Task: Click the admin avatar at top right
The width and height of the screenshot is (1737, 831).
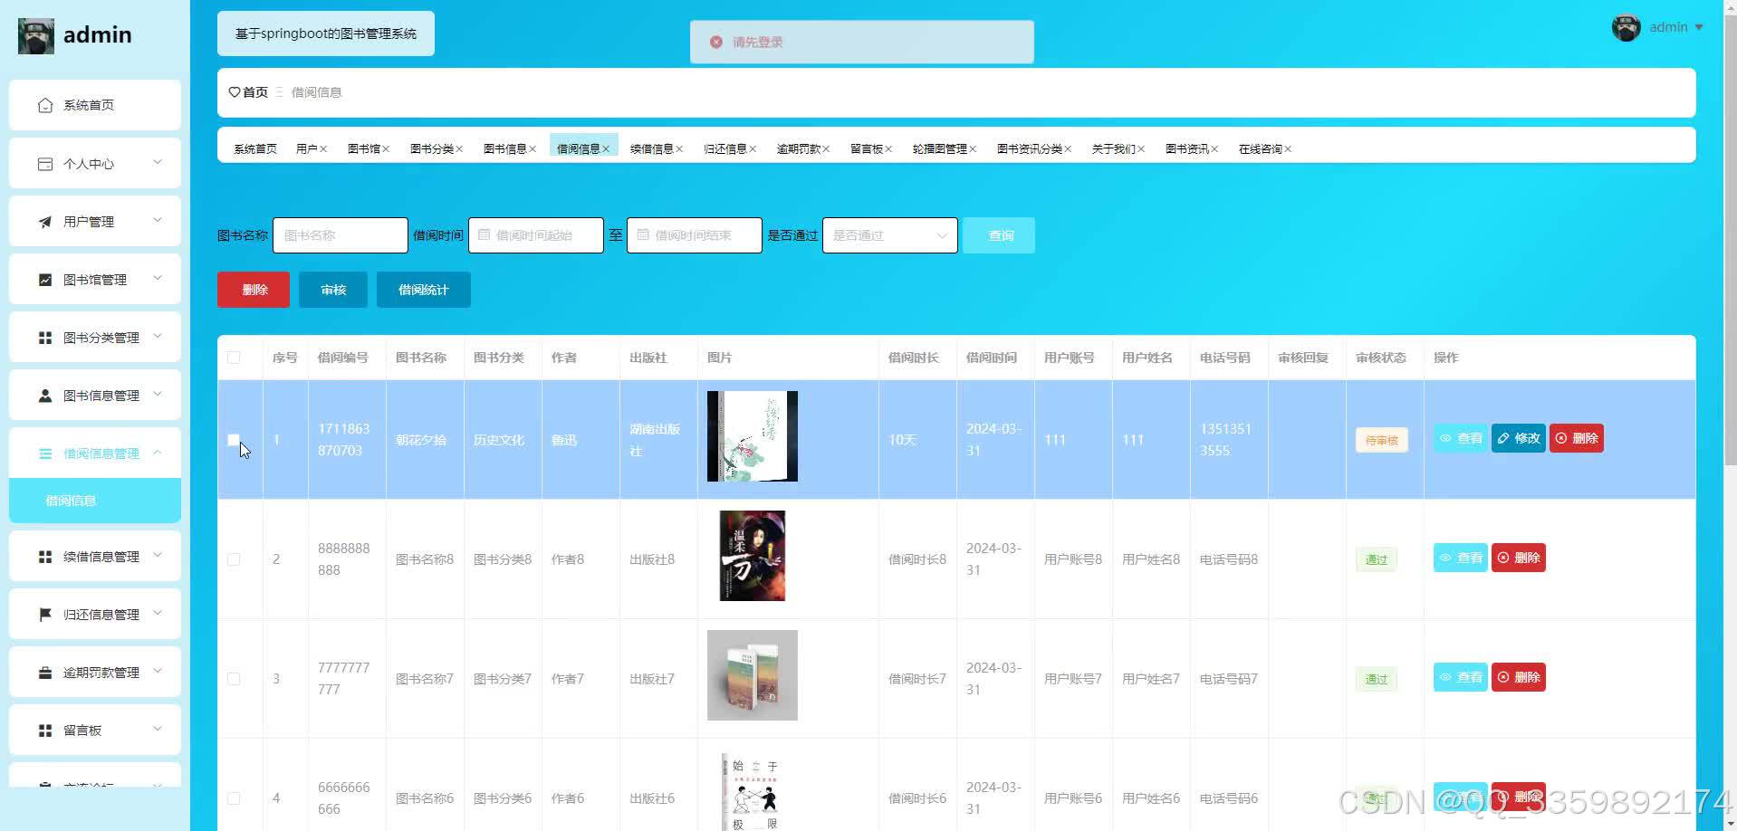Action: pos(1627,27)
